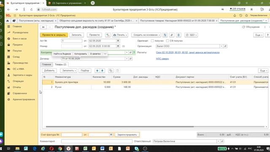Open the НДС сверху link

162,59
